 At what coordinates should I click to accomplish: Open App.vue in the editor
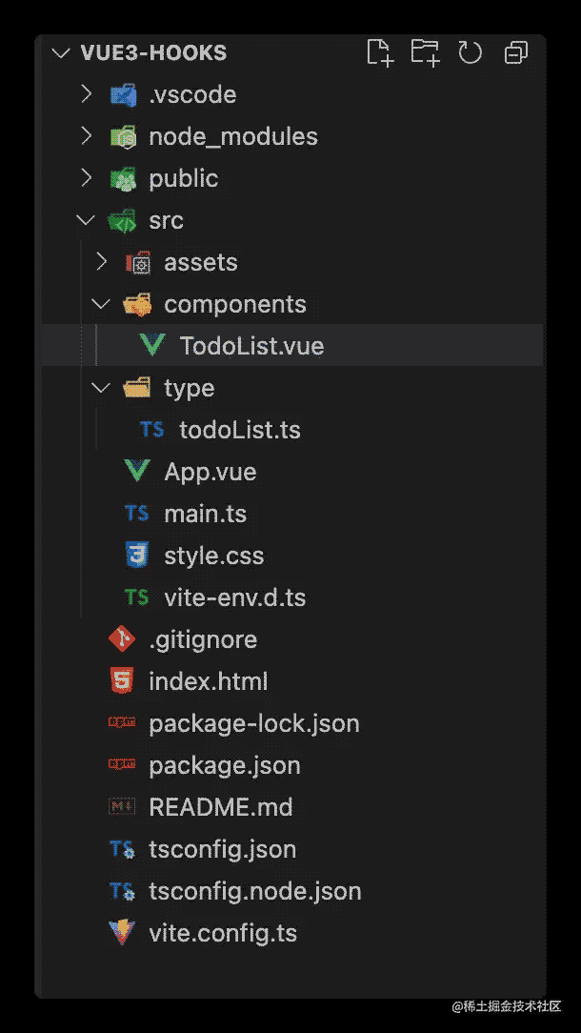(x=210, y=472)
